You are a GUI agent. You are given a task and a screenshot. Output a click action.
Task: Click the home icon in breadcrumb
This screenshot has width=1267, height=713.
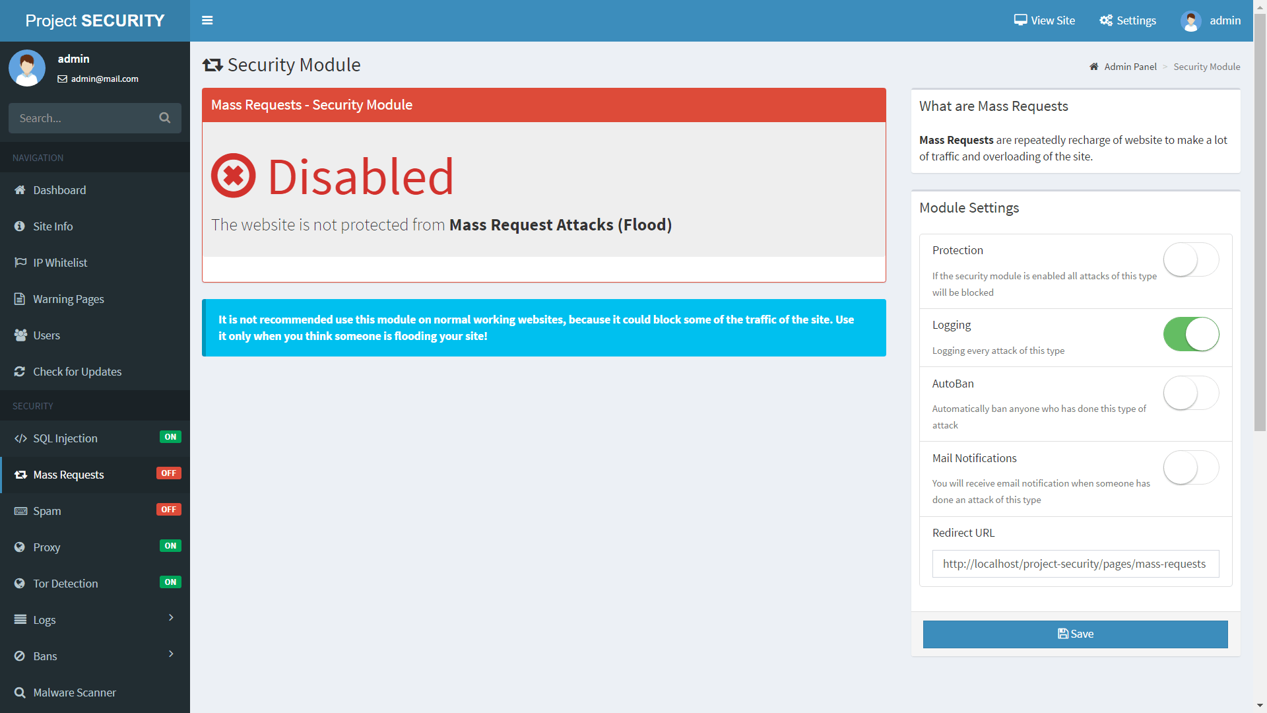(x=1093, y=67)
